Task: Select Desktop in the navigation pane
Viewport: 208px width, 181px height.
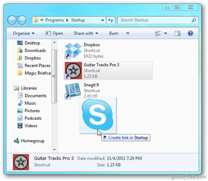Action: pos(32,43)
